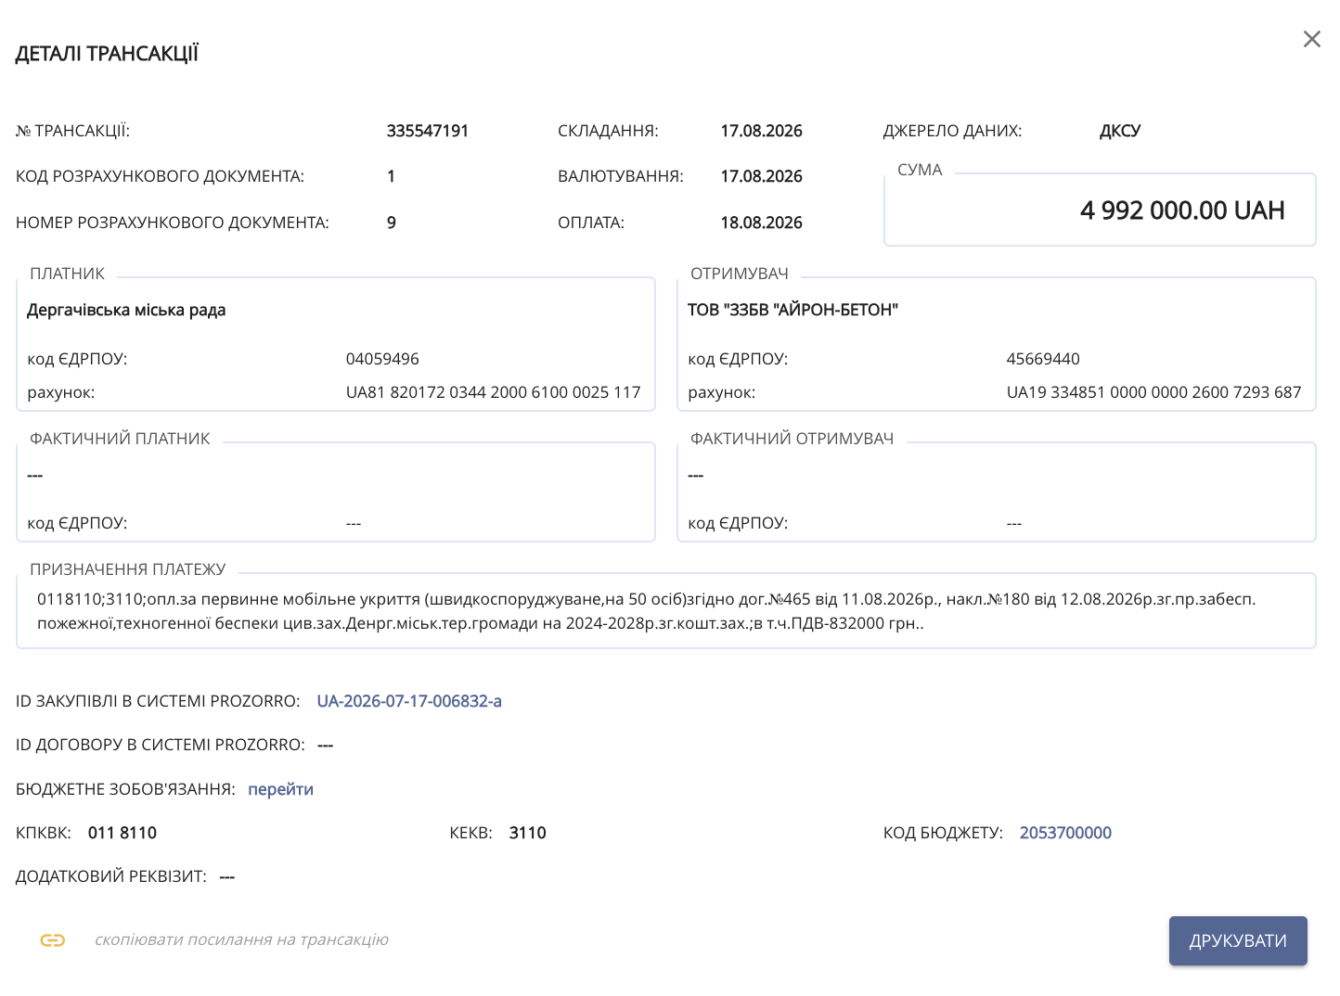Click ID ДОГОВОРУ В СИСТЕМІ PROZORRO label

coord(161,745)
